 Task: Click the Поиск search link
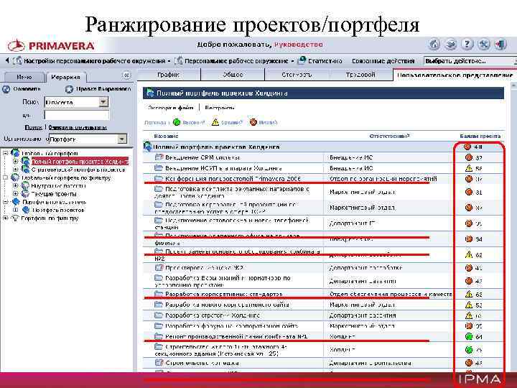click(33, 127)
